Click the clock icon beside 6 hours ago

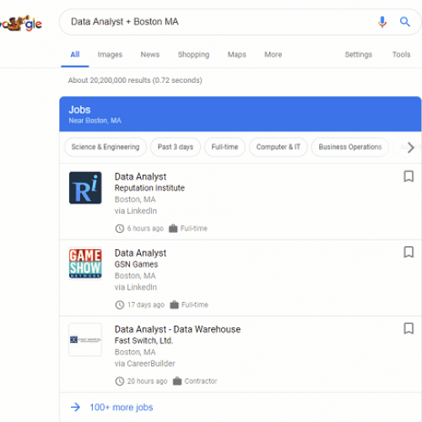click(120, 229)
